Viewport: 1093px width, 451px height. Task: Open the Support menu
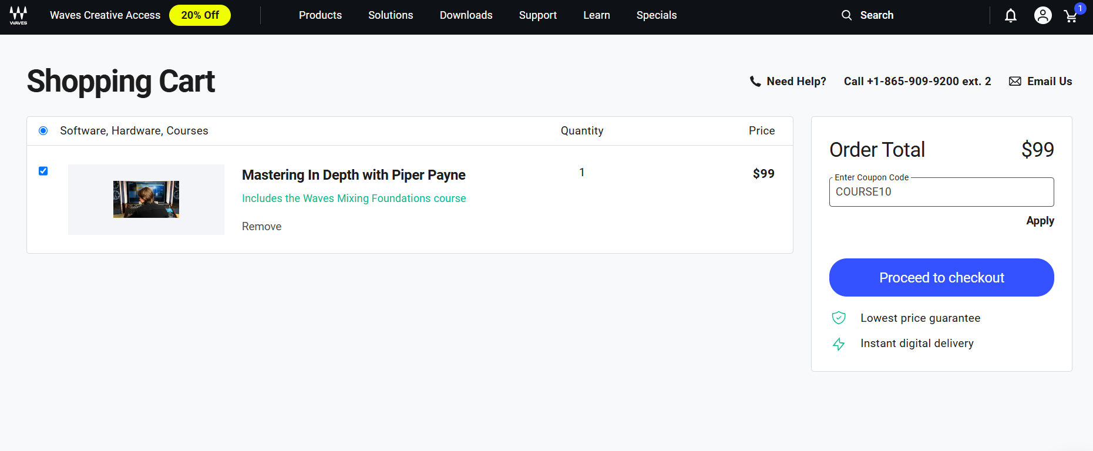pos(537,15)
